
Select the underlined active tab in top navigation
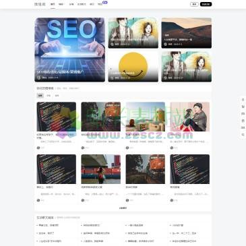(53, 4)
